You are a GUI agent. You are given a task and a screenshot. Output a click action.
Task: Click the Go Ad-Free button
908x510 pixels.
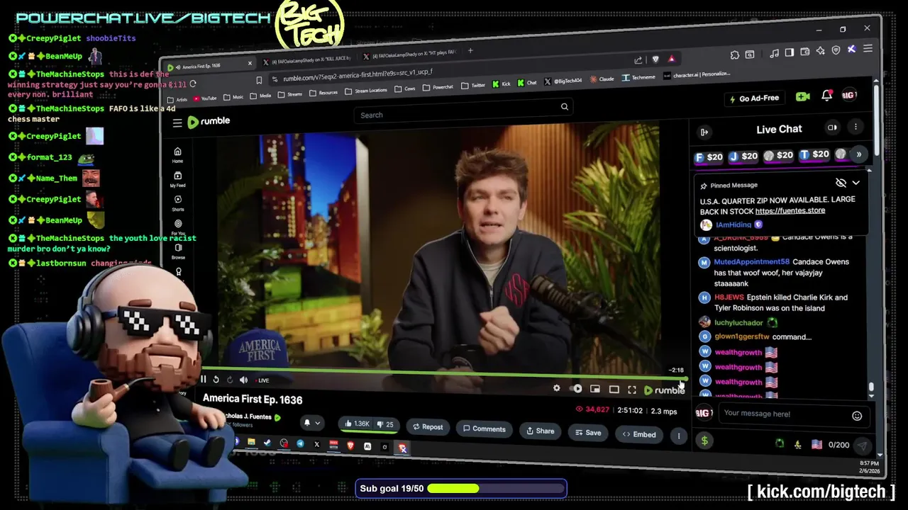tap(754, 98)
